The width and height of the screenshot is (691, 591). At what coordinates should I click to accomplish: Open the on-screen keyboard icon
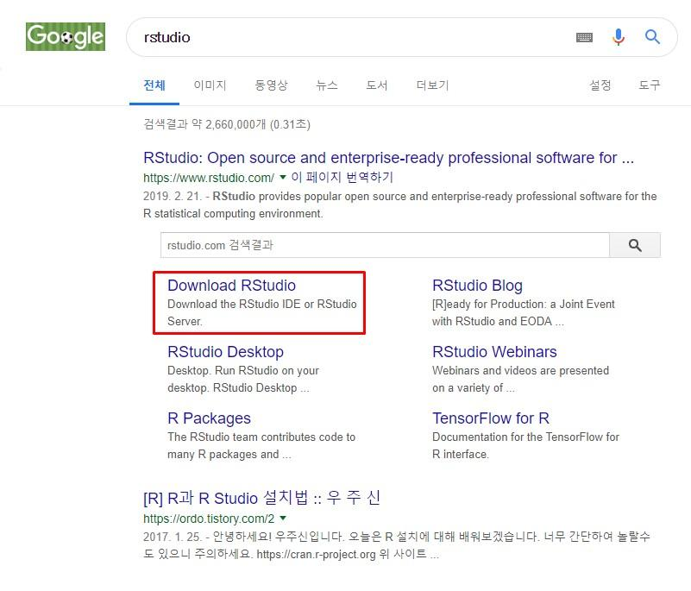[584, 37]
